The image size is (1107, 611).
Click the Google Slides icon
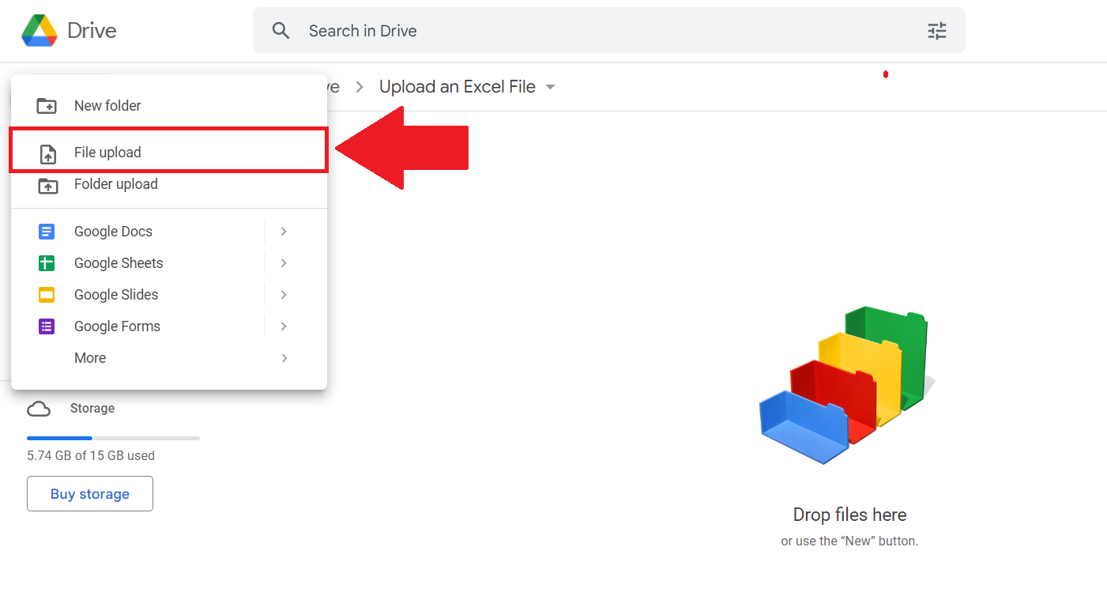point(47,295)
